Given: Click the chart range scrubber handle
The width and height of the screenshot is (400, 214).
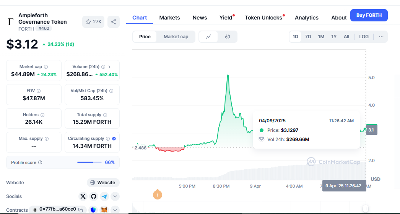Looking at the screenshot, I should tap(366, 208).
